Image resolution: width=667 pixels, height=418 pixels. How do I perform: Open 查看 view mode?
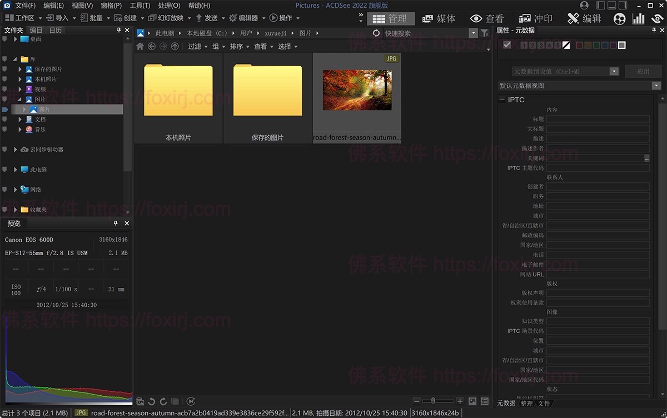[x=488, y=18]
